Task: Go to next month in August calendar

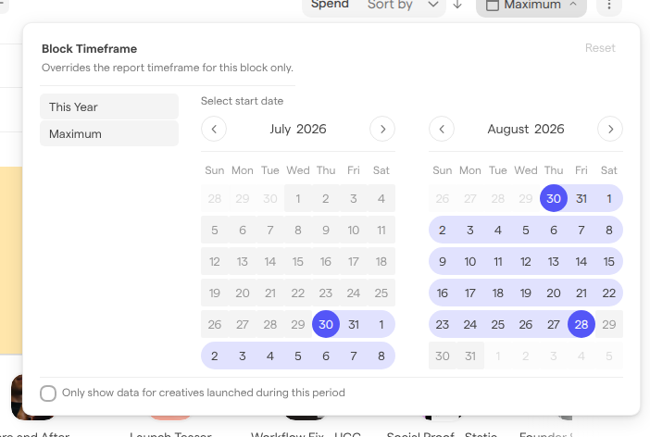Action: click(x=610, y=129)
